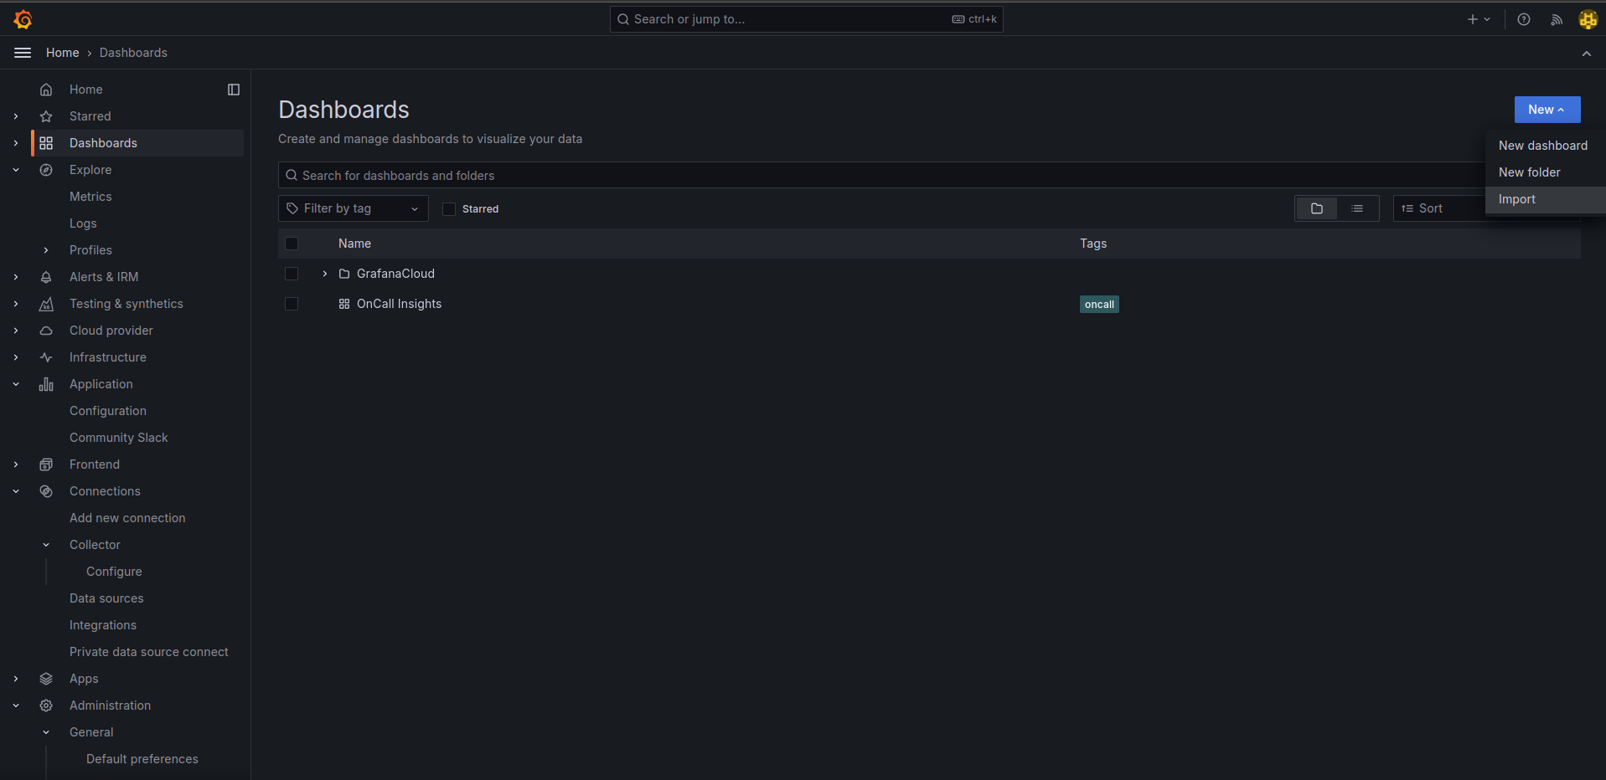1606x780 pixels.
Task: Open the news feed RSS icon
Action: [1556, 19]
